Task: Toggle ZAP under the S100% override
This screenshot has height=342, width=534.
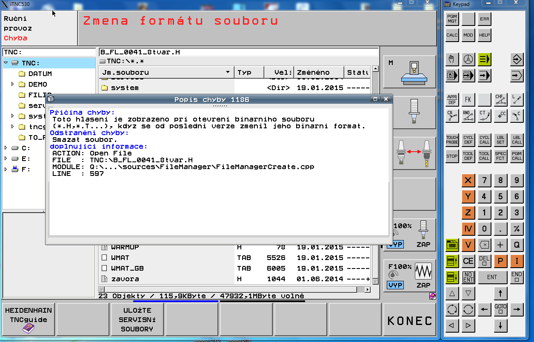Action: click(x=423, y=244)
